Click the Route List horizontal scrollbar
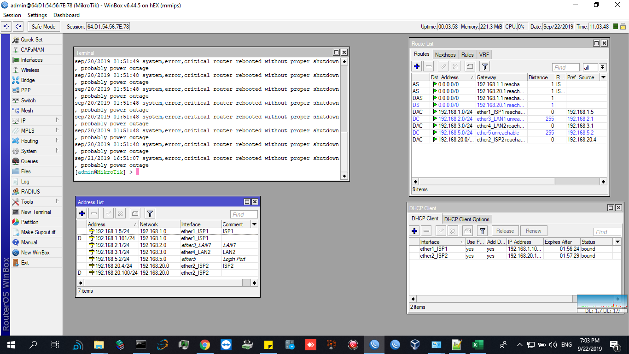Screen dimensions: 629x354 click(x=510, y=182)
